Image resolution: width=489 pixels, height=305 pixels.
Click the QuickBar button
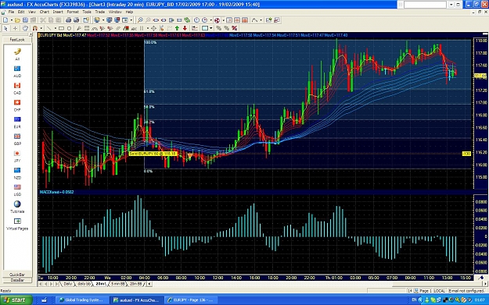pos(17,275)
